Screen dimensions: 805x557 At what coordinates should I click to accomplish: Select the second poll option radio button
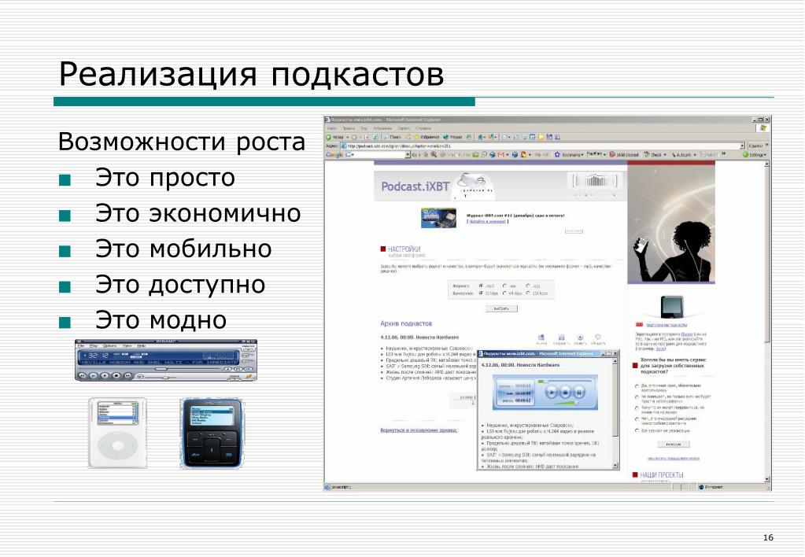pyautogui.click(x=637, y=397)
